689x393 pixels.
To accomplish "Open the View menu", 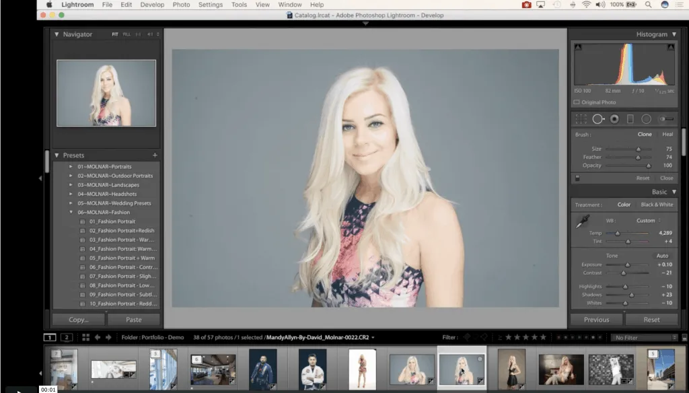I will (262, 5).
